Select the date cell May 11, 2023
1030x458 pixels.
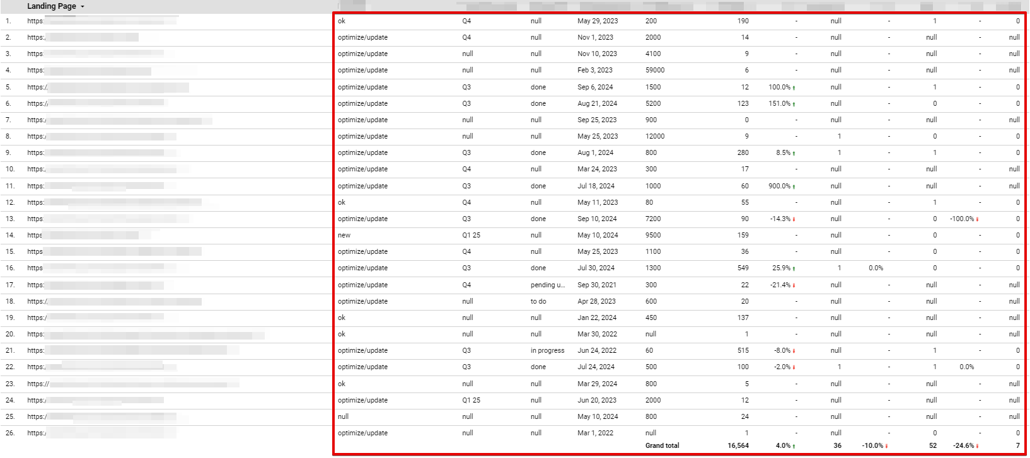point(598,202)
